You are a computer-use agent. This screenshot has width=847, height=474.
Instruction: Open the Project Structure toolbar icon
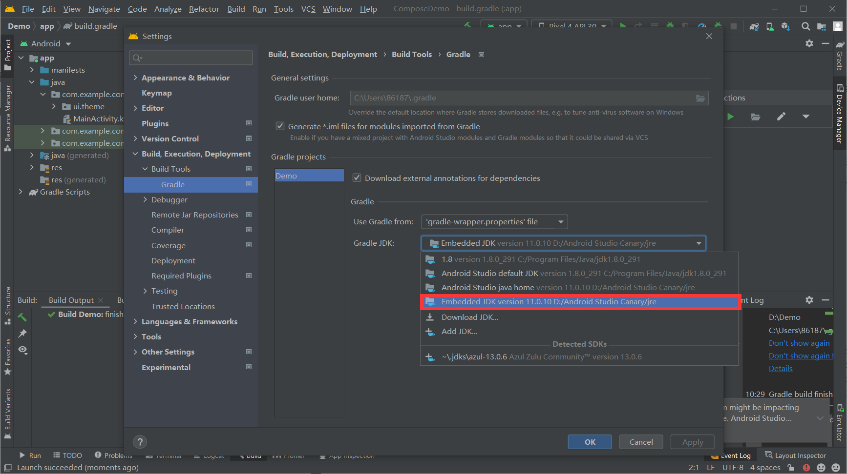tap(822, 26)
